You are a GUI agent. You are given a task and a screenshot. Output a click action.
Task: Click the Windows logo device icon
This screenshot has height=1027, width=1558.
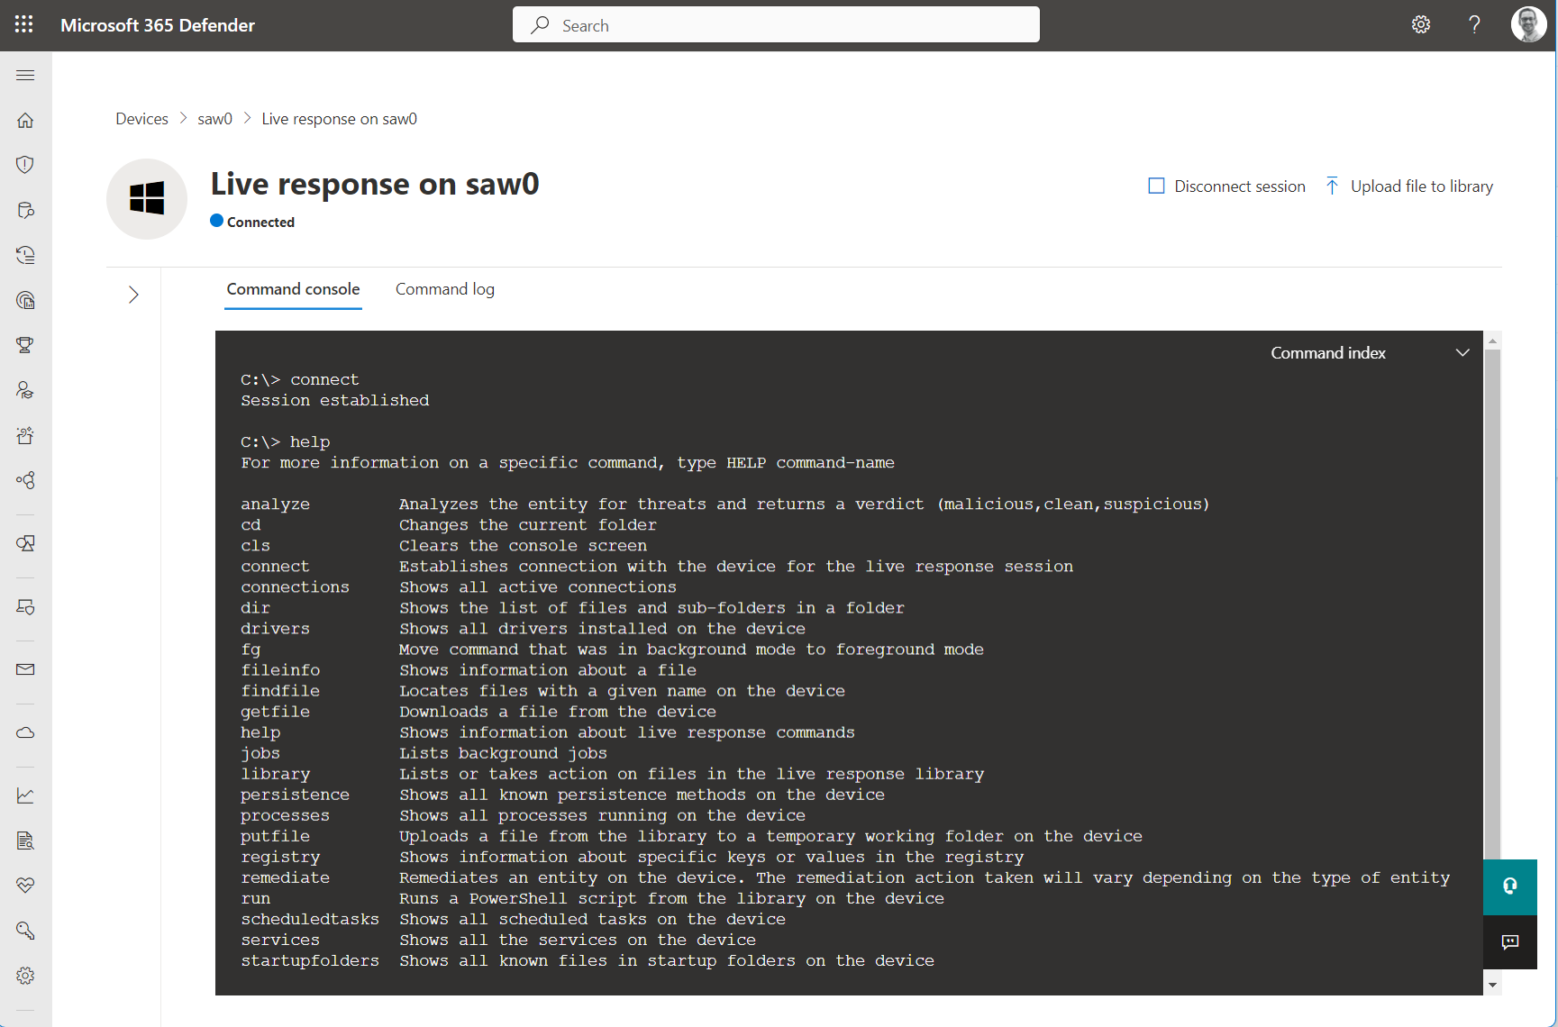click(147, 198)
